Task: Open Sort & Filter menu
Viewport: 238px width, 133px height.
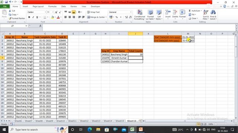Action: coord(206,15)
